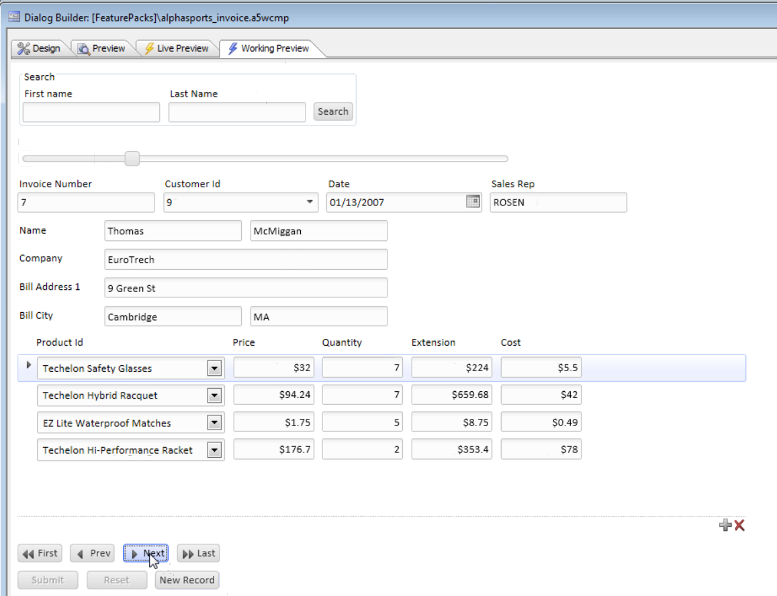Click the record slider thumb
777x596 pixels.
(x=132, y=158)
